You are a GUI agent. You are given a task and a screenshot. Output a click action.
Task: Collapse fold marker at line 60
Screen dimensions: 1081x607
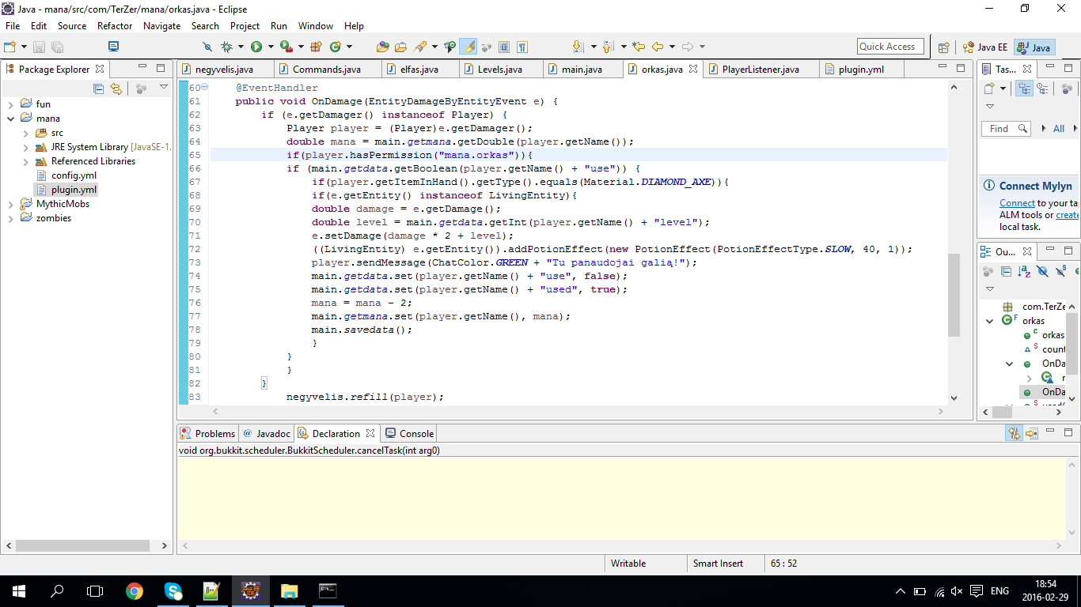tap(204, 87)
